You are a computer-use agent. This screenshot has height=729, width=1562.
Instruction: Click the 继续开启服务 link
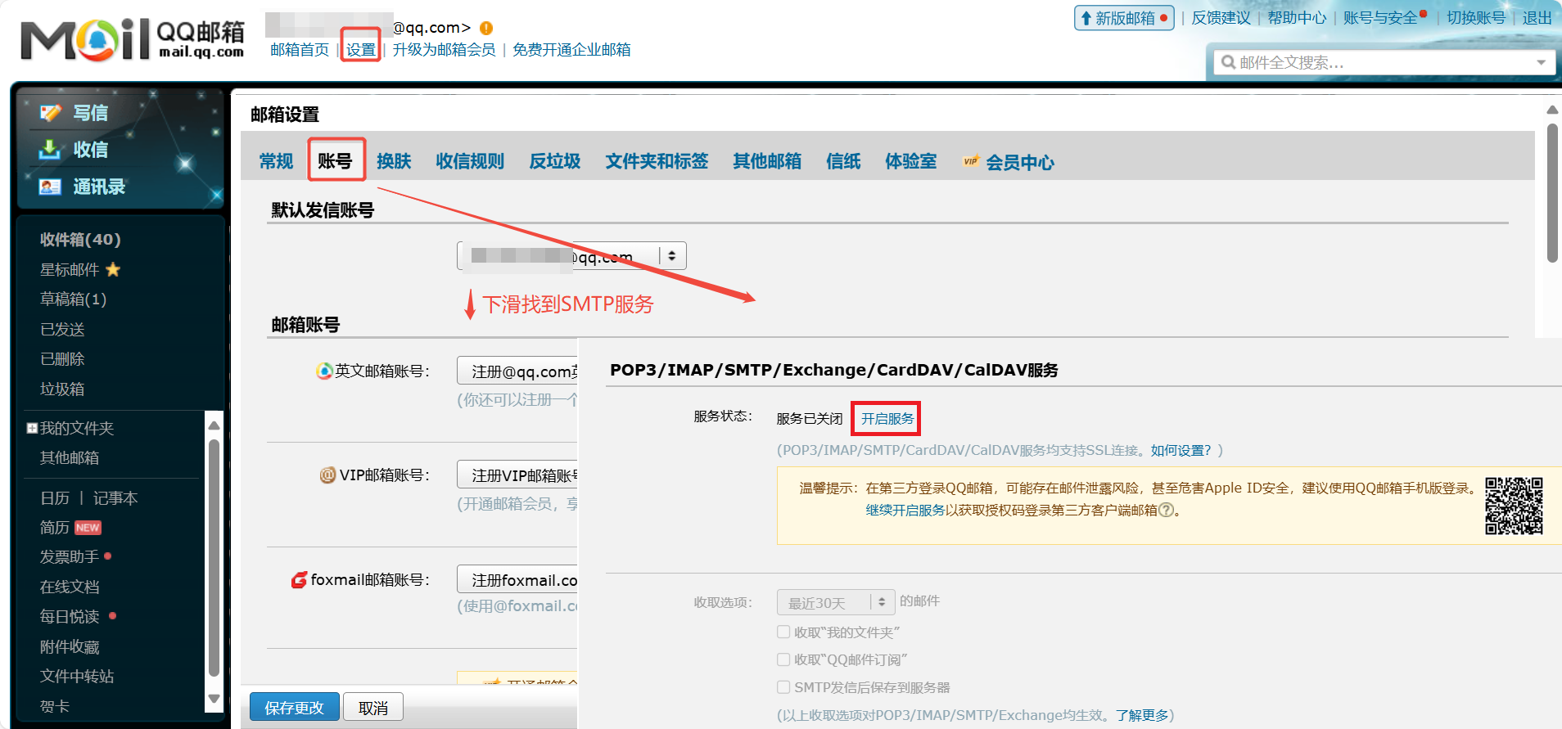[905, 510]
